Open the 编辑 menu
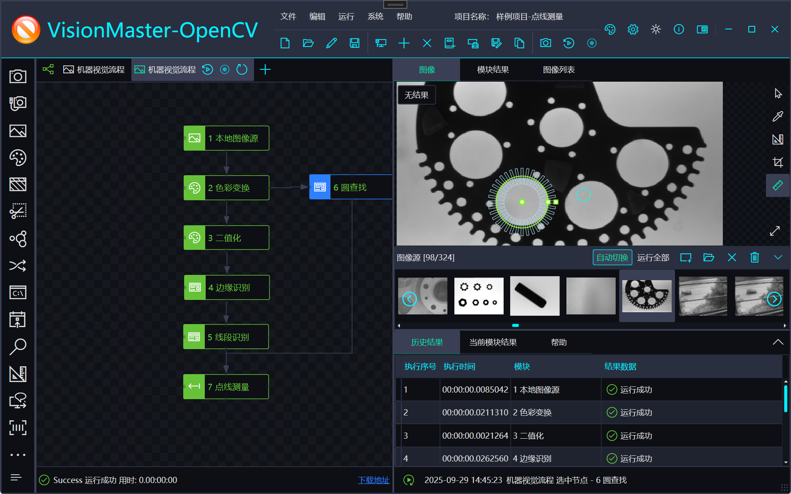791x494 pixels. point(317,17)
